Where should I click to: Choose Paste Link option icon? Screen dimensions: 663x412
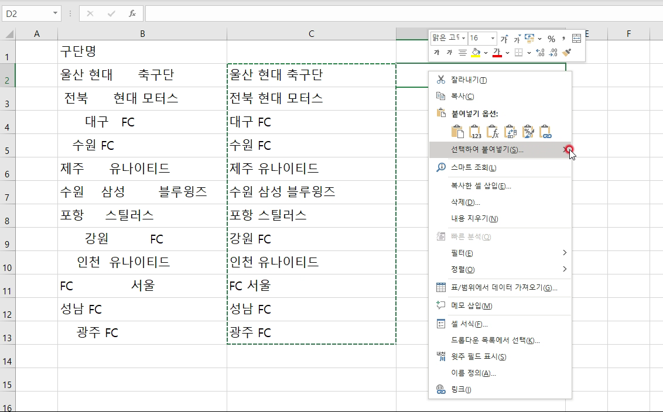[x=546, y=132]
